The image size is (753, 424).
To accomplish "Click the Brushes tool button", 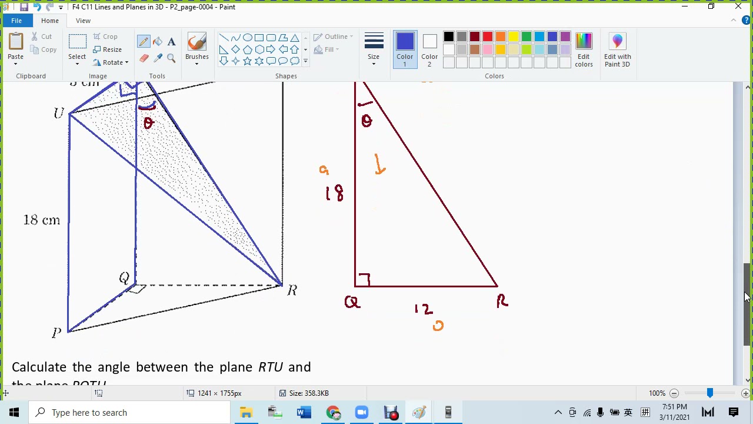I will 196,42.
